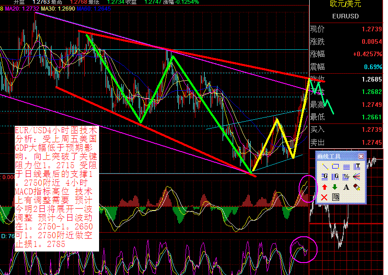388x275 pixels.
Task: Click the 卖出 value 1.2745
Action: 372,142
